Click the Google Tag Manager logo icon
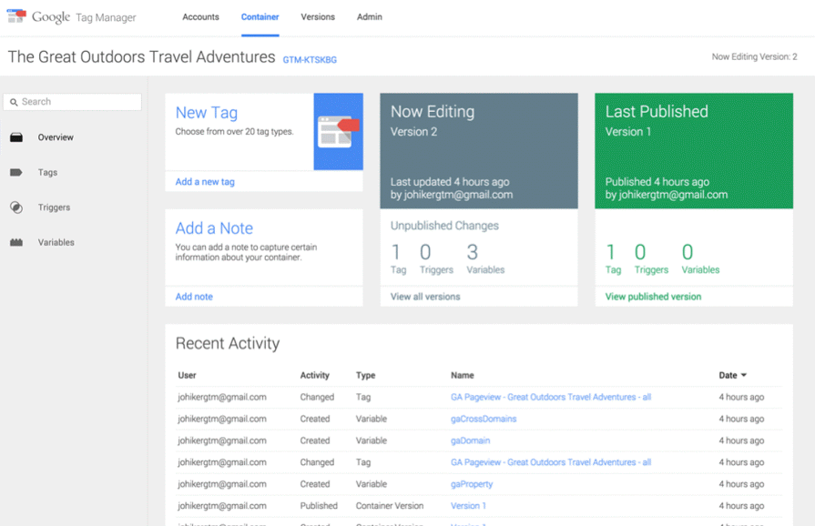The image size is (815, 526). click(16, 16)
